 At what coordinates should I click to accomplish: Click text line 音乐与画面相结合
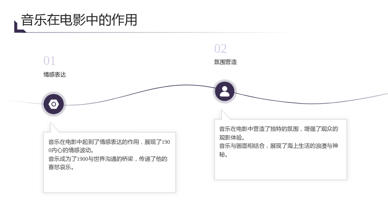click(242, 146)
